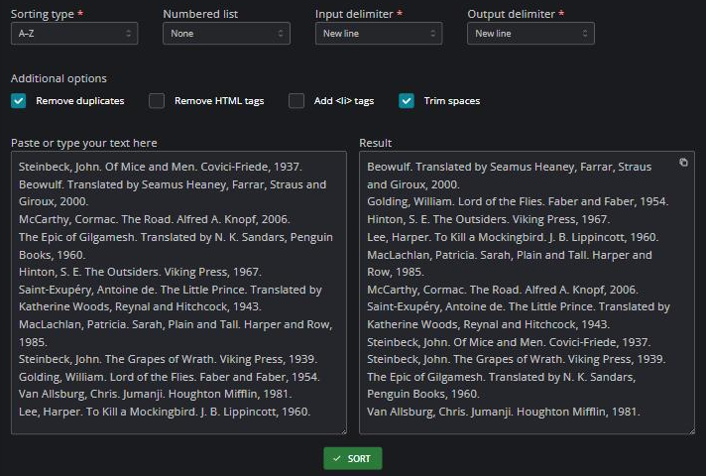Enable the Add <li> tags checkbox
Screen dimensions: 706x476
(x=296, y=101)
